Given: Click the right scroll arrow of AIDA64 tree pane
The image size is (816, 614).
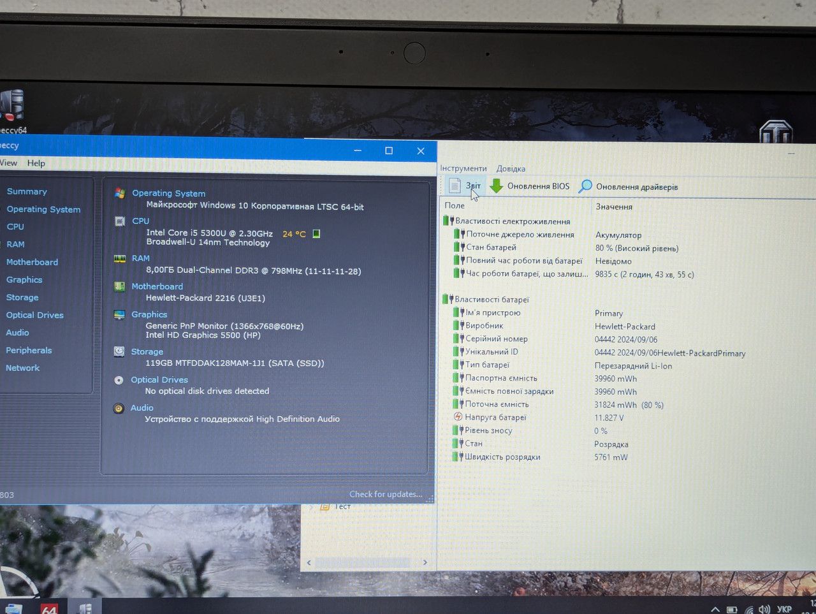Looking at the screenshot, I should click(425, 562).
